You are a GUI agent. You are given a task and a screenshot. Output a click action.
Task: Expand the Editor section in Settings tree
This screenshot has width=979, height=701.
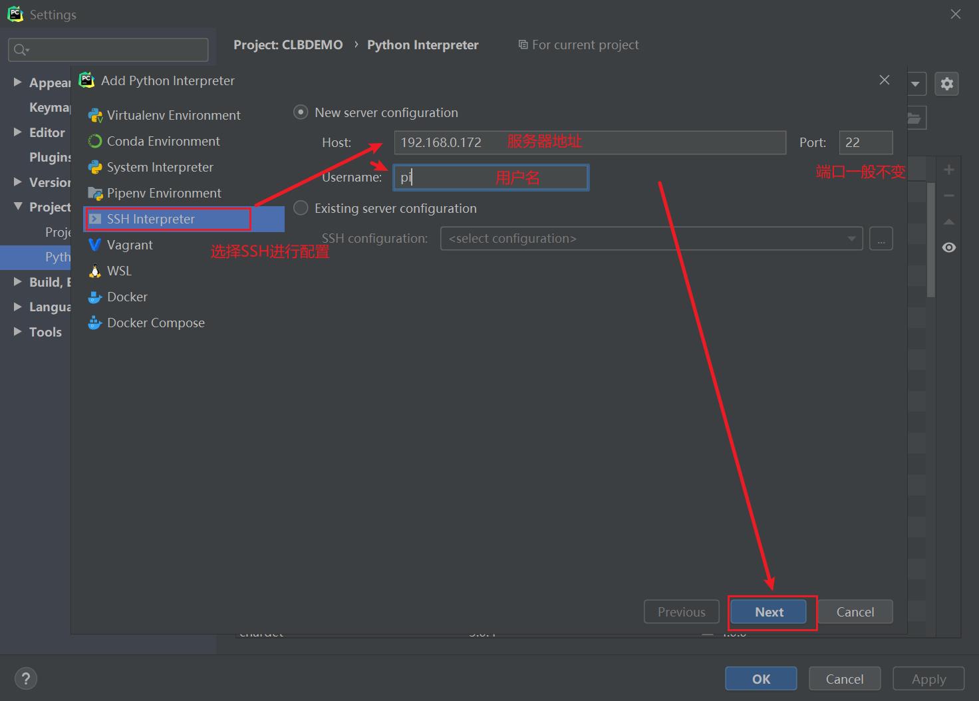18,132
